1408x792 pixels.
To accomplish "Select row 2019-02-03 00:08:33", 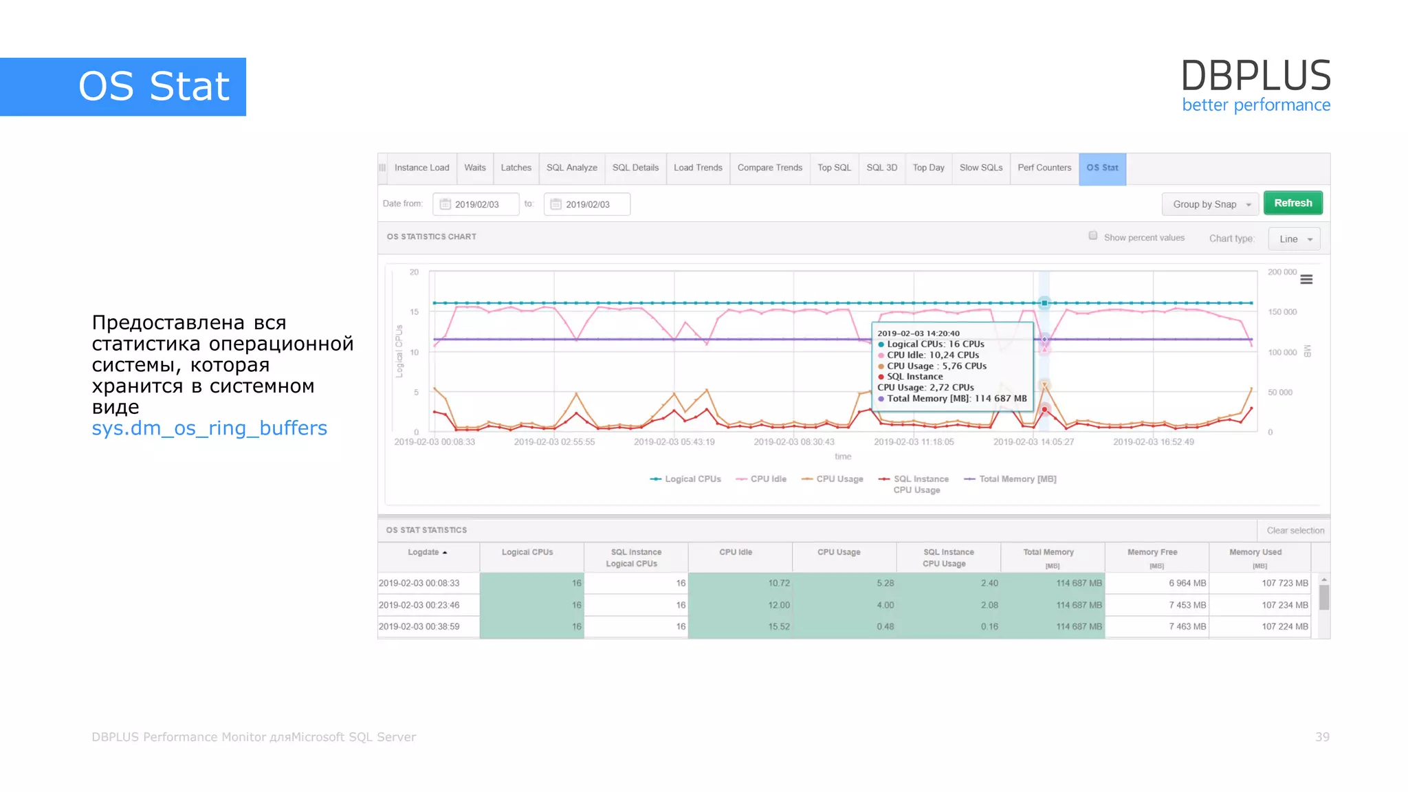I will pyautogui.click(x=844, y=584).
